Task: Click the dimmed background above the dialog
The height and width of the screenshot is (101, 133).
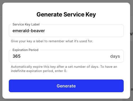Action: click(66, 1)
